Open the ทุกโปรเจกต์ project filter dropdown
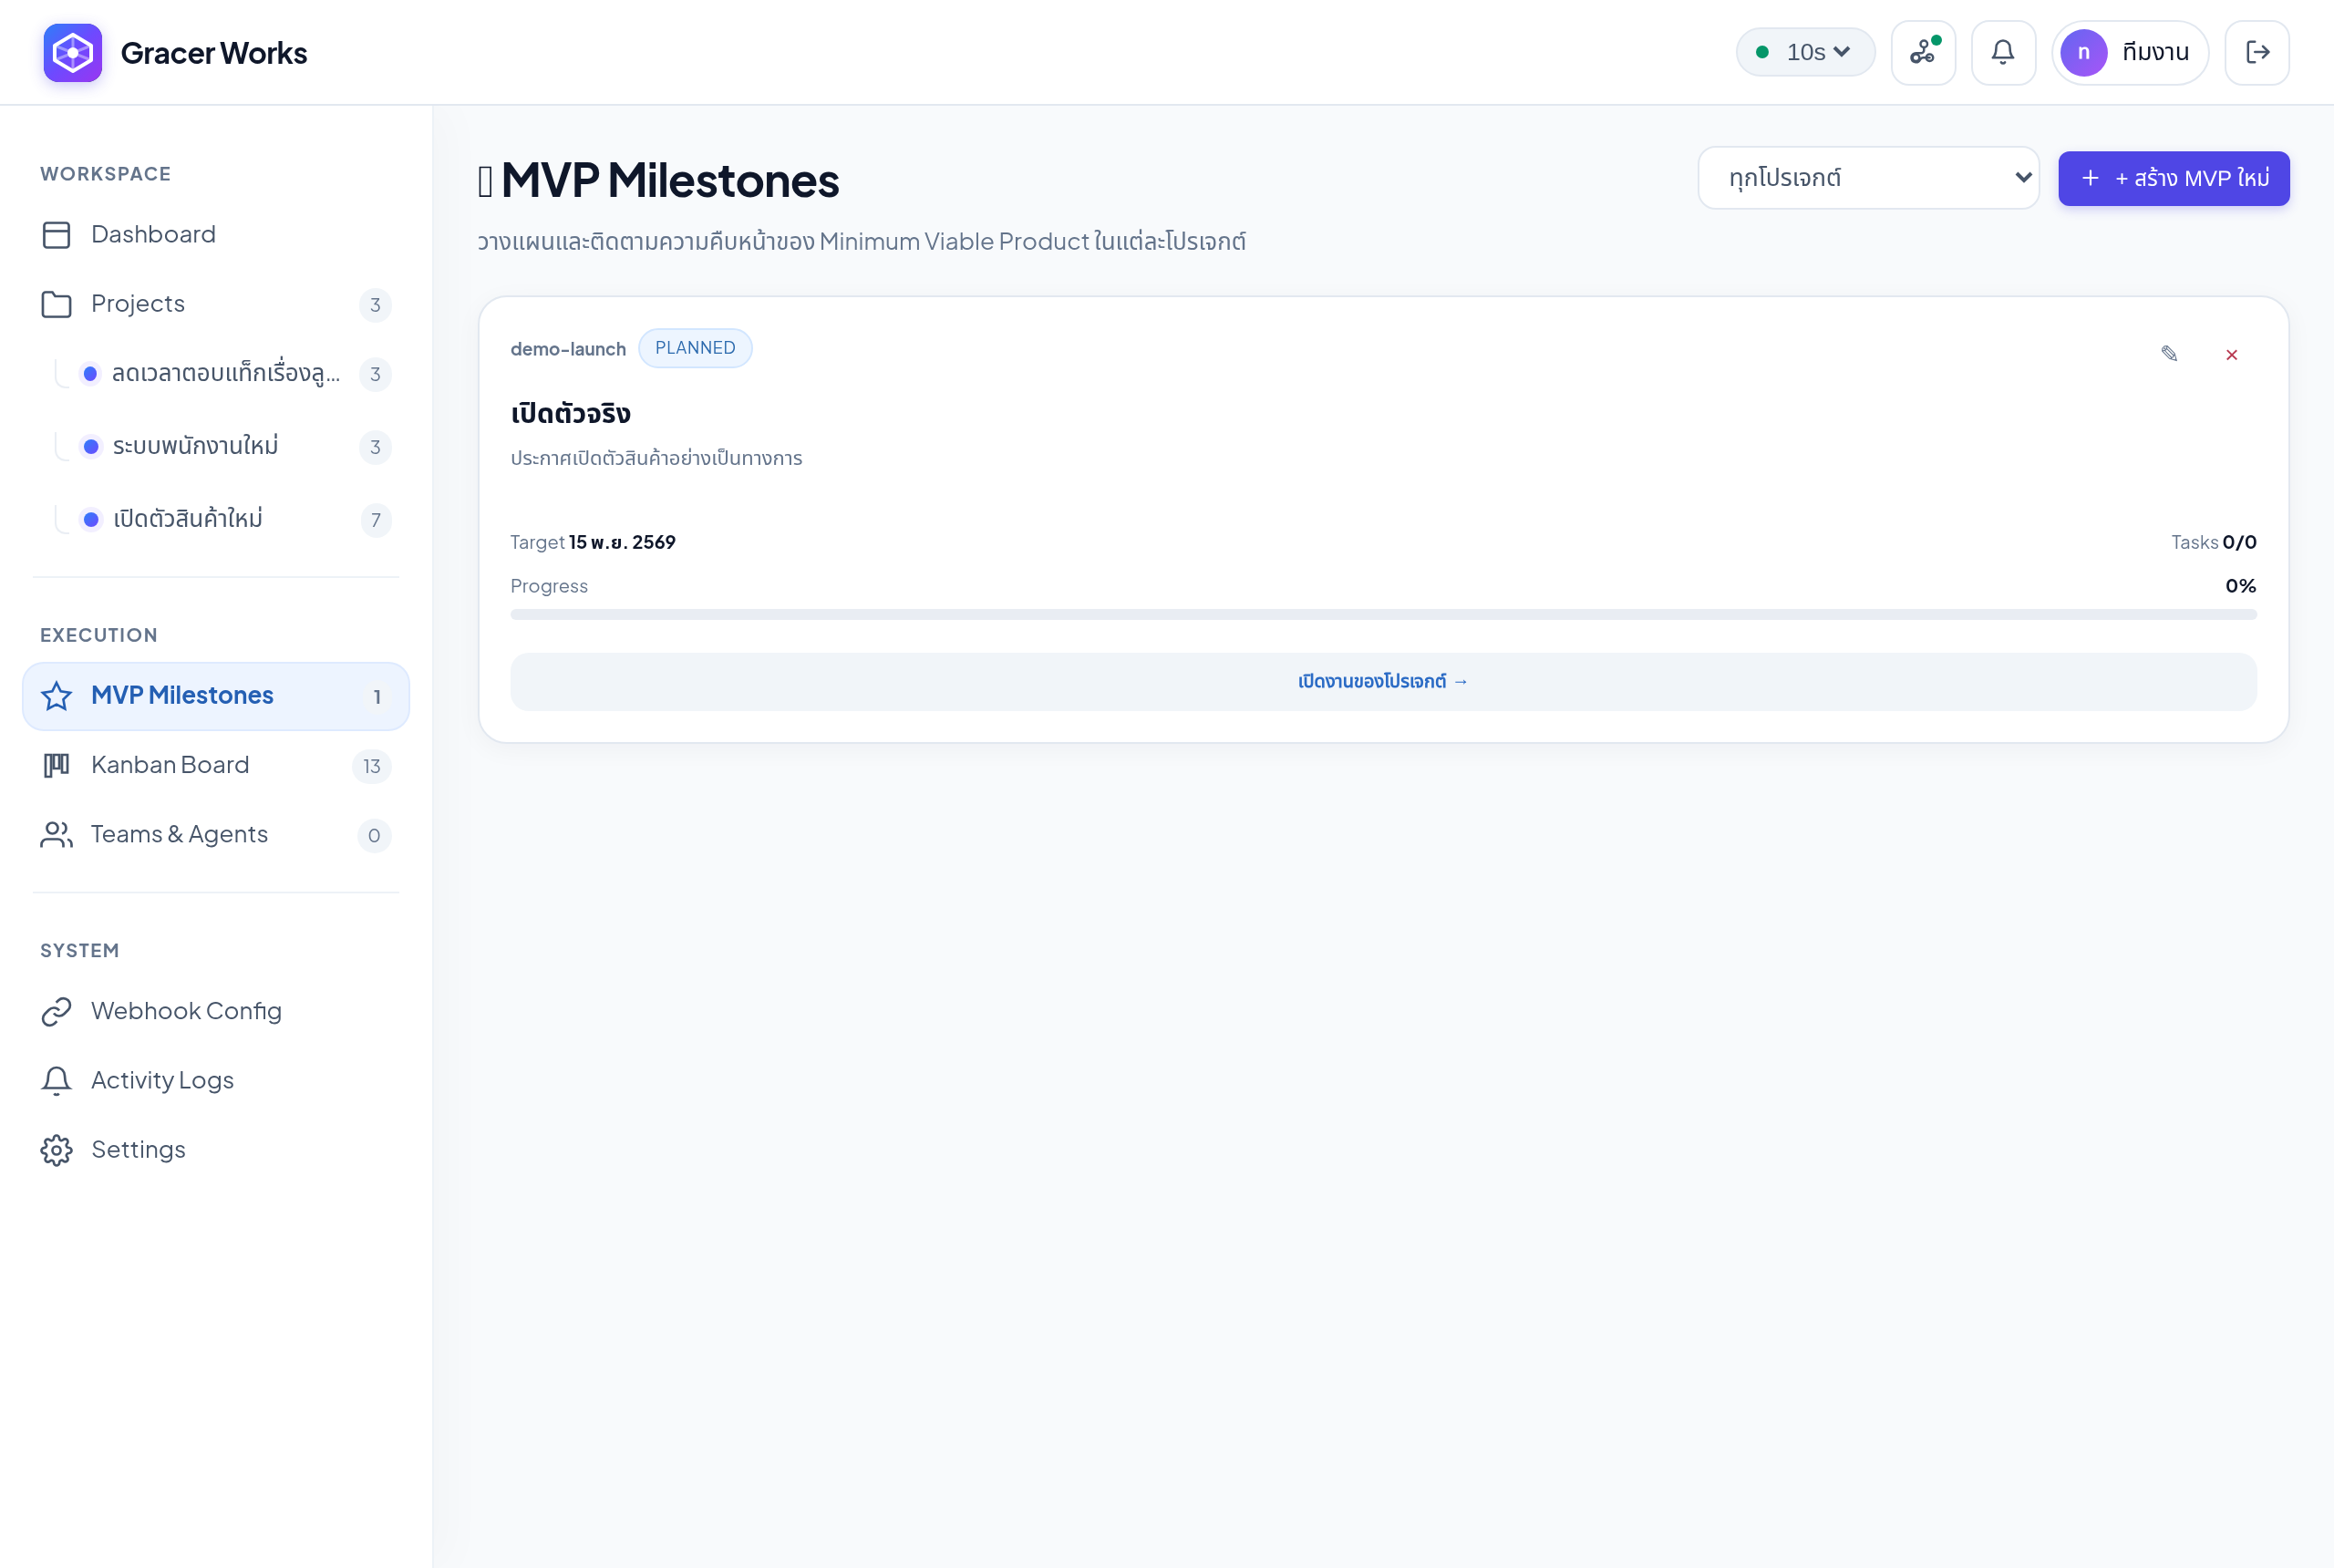Screen dimensions: 2334x1568 coord(1869,178)
